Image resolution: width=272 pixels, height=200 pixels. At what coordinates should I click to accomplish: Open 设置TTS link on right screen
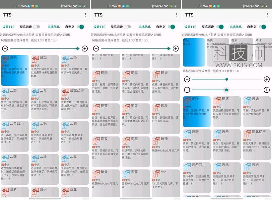190,27
